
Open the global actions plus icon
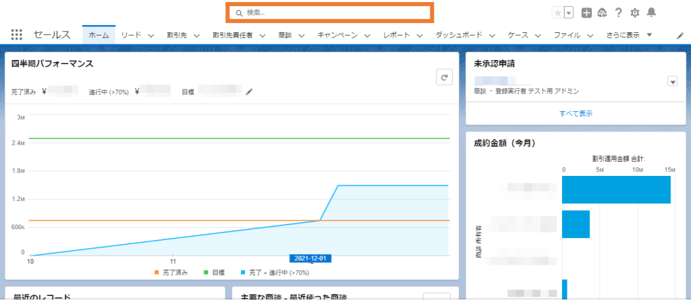[586, 13]
